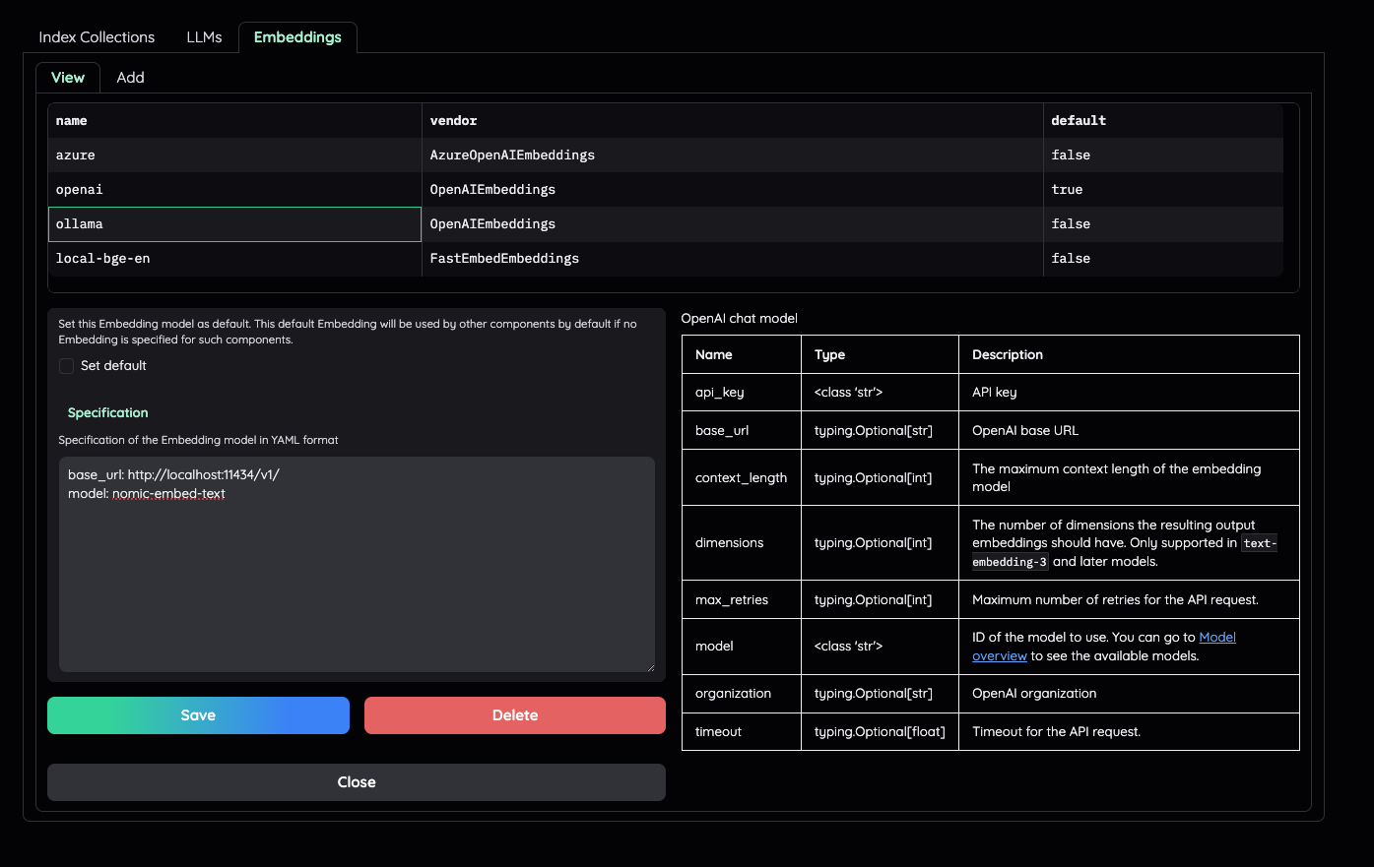The width and height of the screenshot is (1374, 867).
Task: Select the View sub-tab
Action: tap(68, 78)
